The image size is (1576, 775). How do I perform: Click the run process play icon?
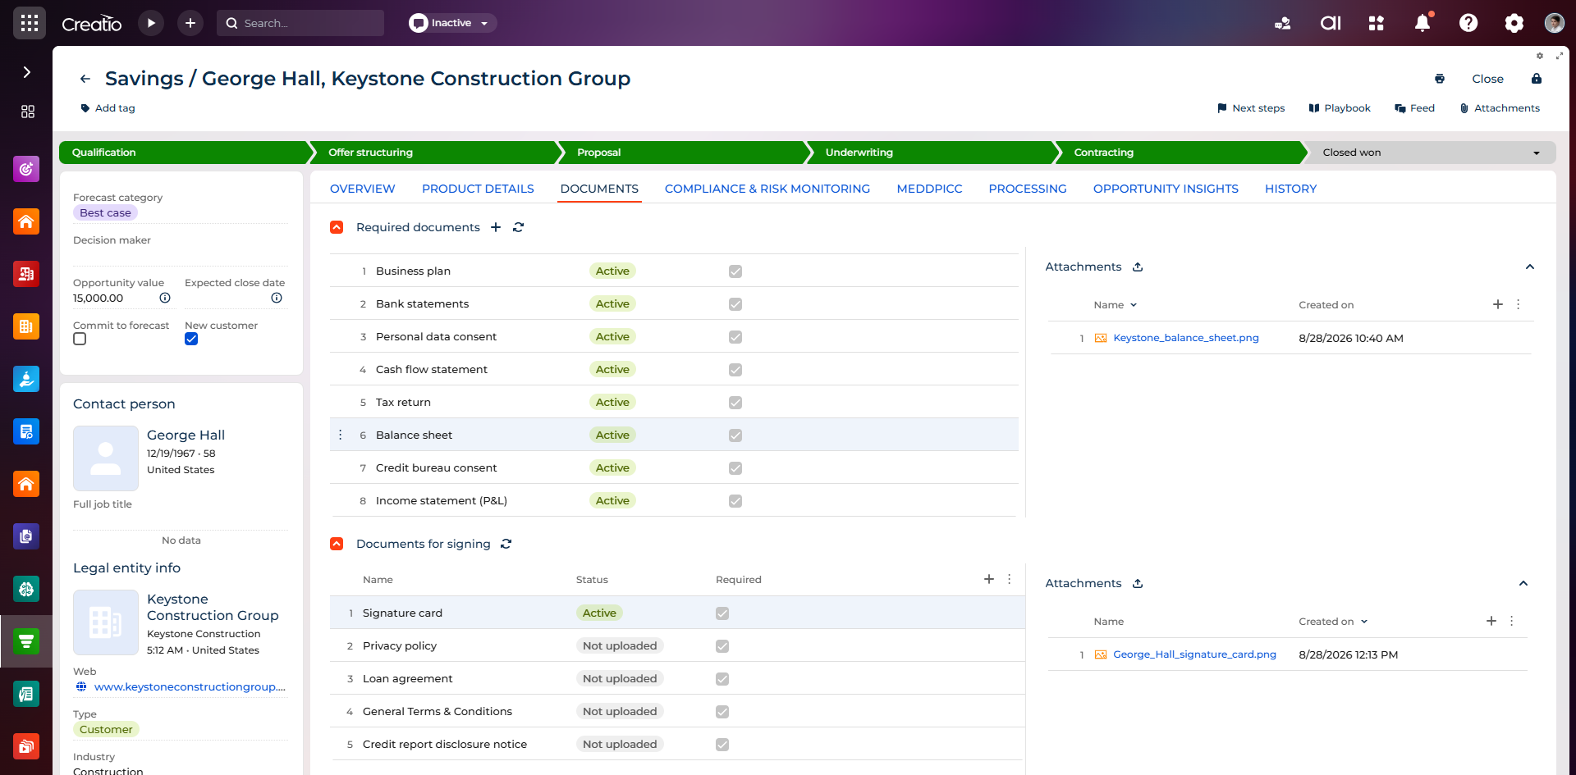(x=151, y=23)
